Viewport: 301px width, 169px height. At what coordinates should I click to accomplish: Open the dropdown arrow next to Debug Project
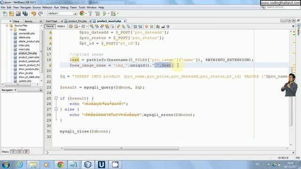click(x=118, y=14)
